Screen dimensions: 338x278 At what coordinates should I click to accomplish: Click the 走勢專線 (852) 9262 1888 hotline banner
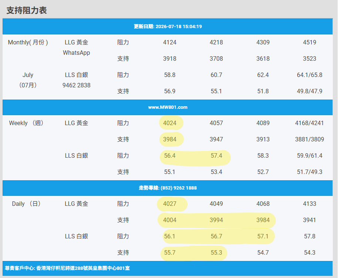point(168,188)
